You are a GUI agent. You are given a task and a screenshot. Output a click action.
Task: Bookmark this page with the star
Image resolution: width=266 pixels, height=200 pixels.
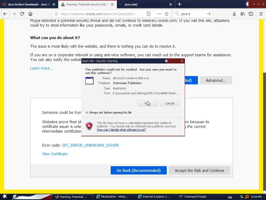pos(167,14)
